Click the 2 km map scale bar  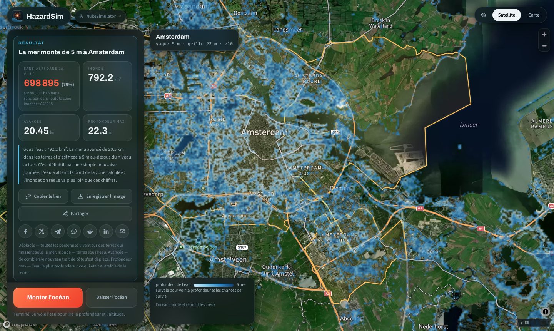pyautogui.click(x=533, y=323)
